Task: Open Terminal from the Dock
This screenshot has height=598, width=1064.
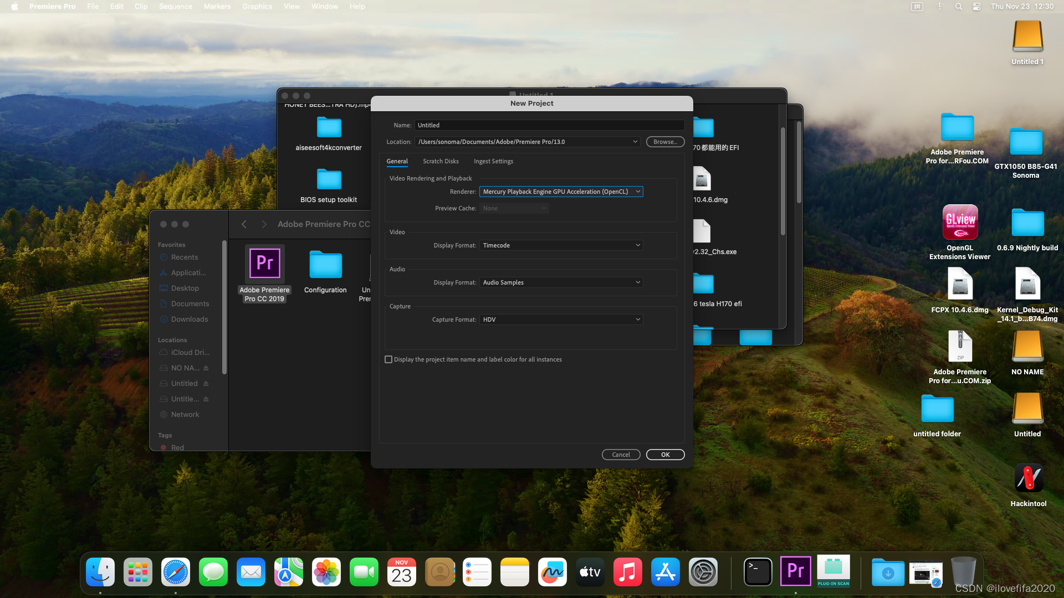Action: coord(757,571)
